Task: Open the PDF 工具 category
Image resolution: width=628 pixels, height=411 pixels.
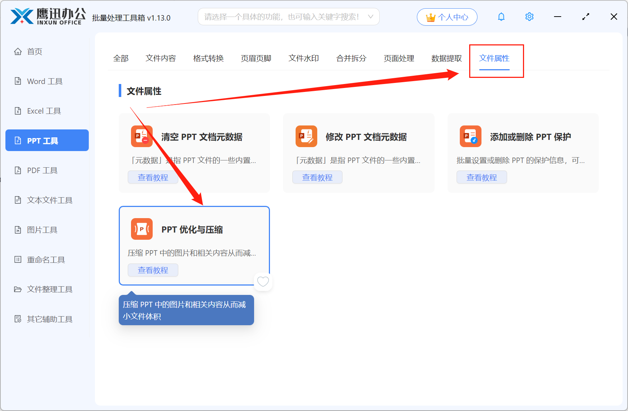Action: coord(42,170)
